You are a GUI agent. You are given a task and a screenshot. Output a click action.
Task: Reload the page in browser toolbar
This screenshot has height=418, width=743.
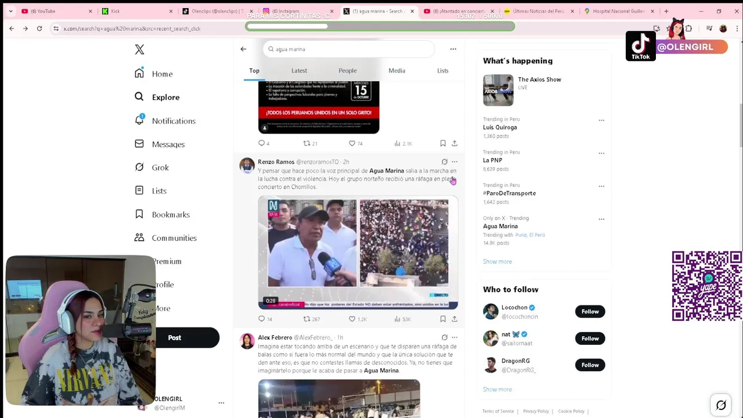coord(39,28)
